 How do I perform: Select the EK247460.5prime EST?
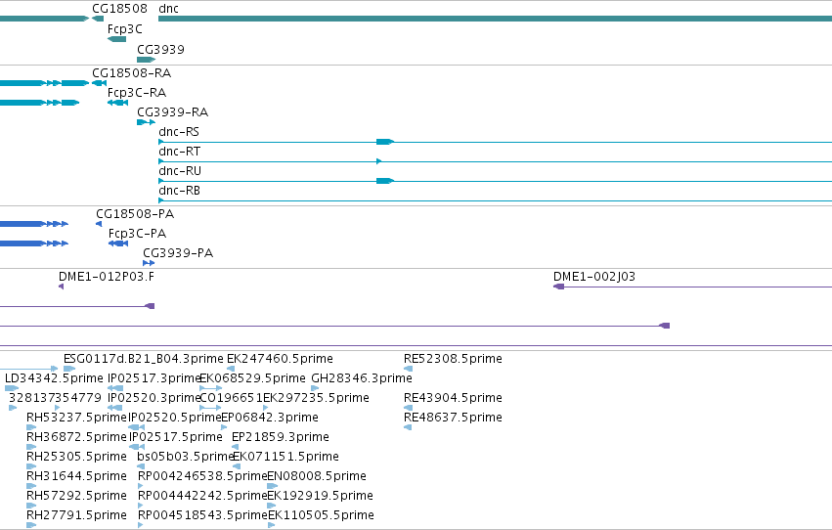pyautogui.click(x=231, y=369)
